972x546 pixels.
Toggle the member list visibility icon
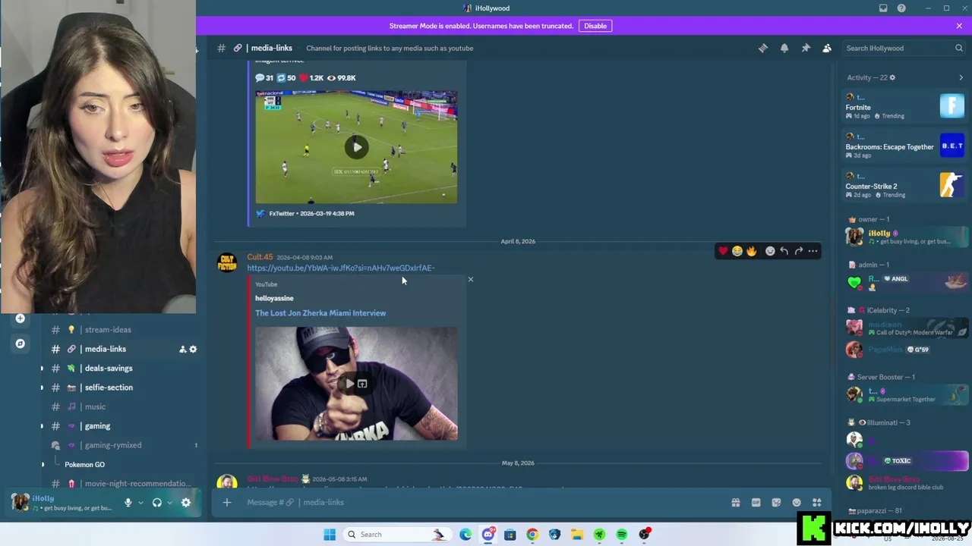[827, 48]
